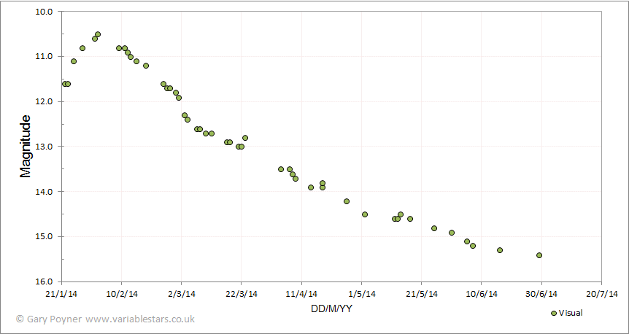Select the 14.8 point after 21/5/14
Screen dimensions: 629x334
(434, 228)
